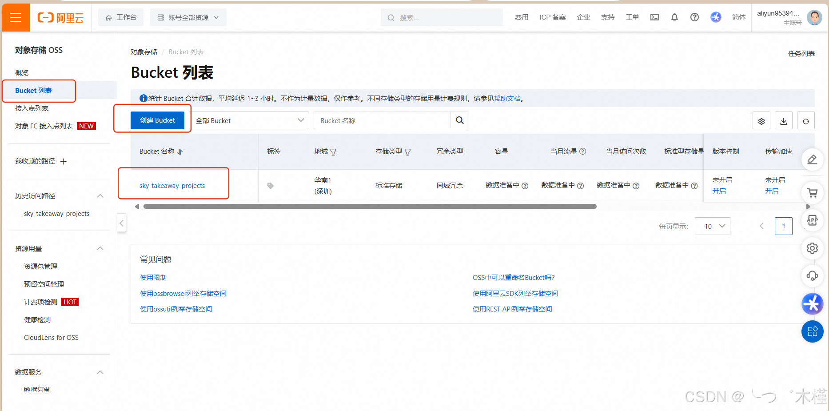Open the 帮助文档 link
The height and width of the screenshot is (411, 829).
(507, 98)
